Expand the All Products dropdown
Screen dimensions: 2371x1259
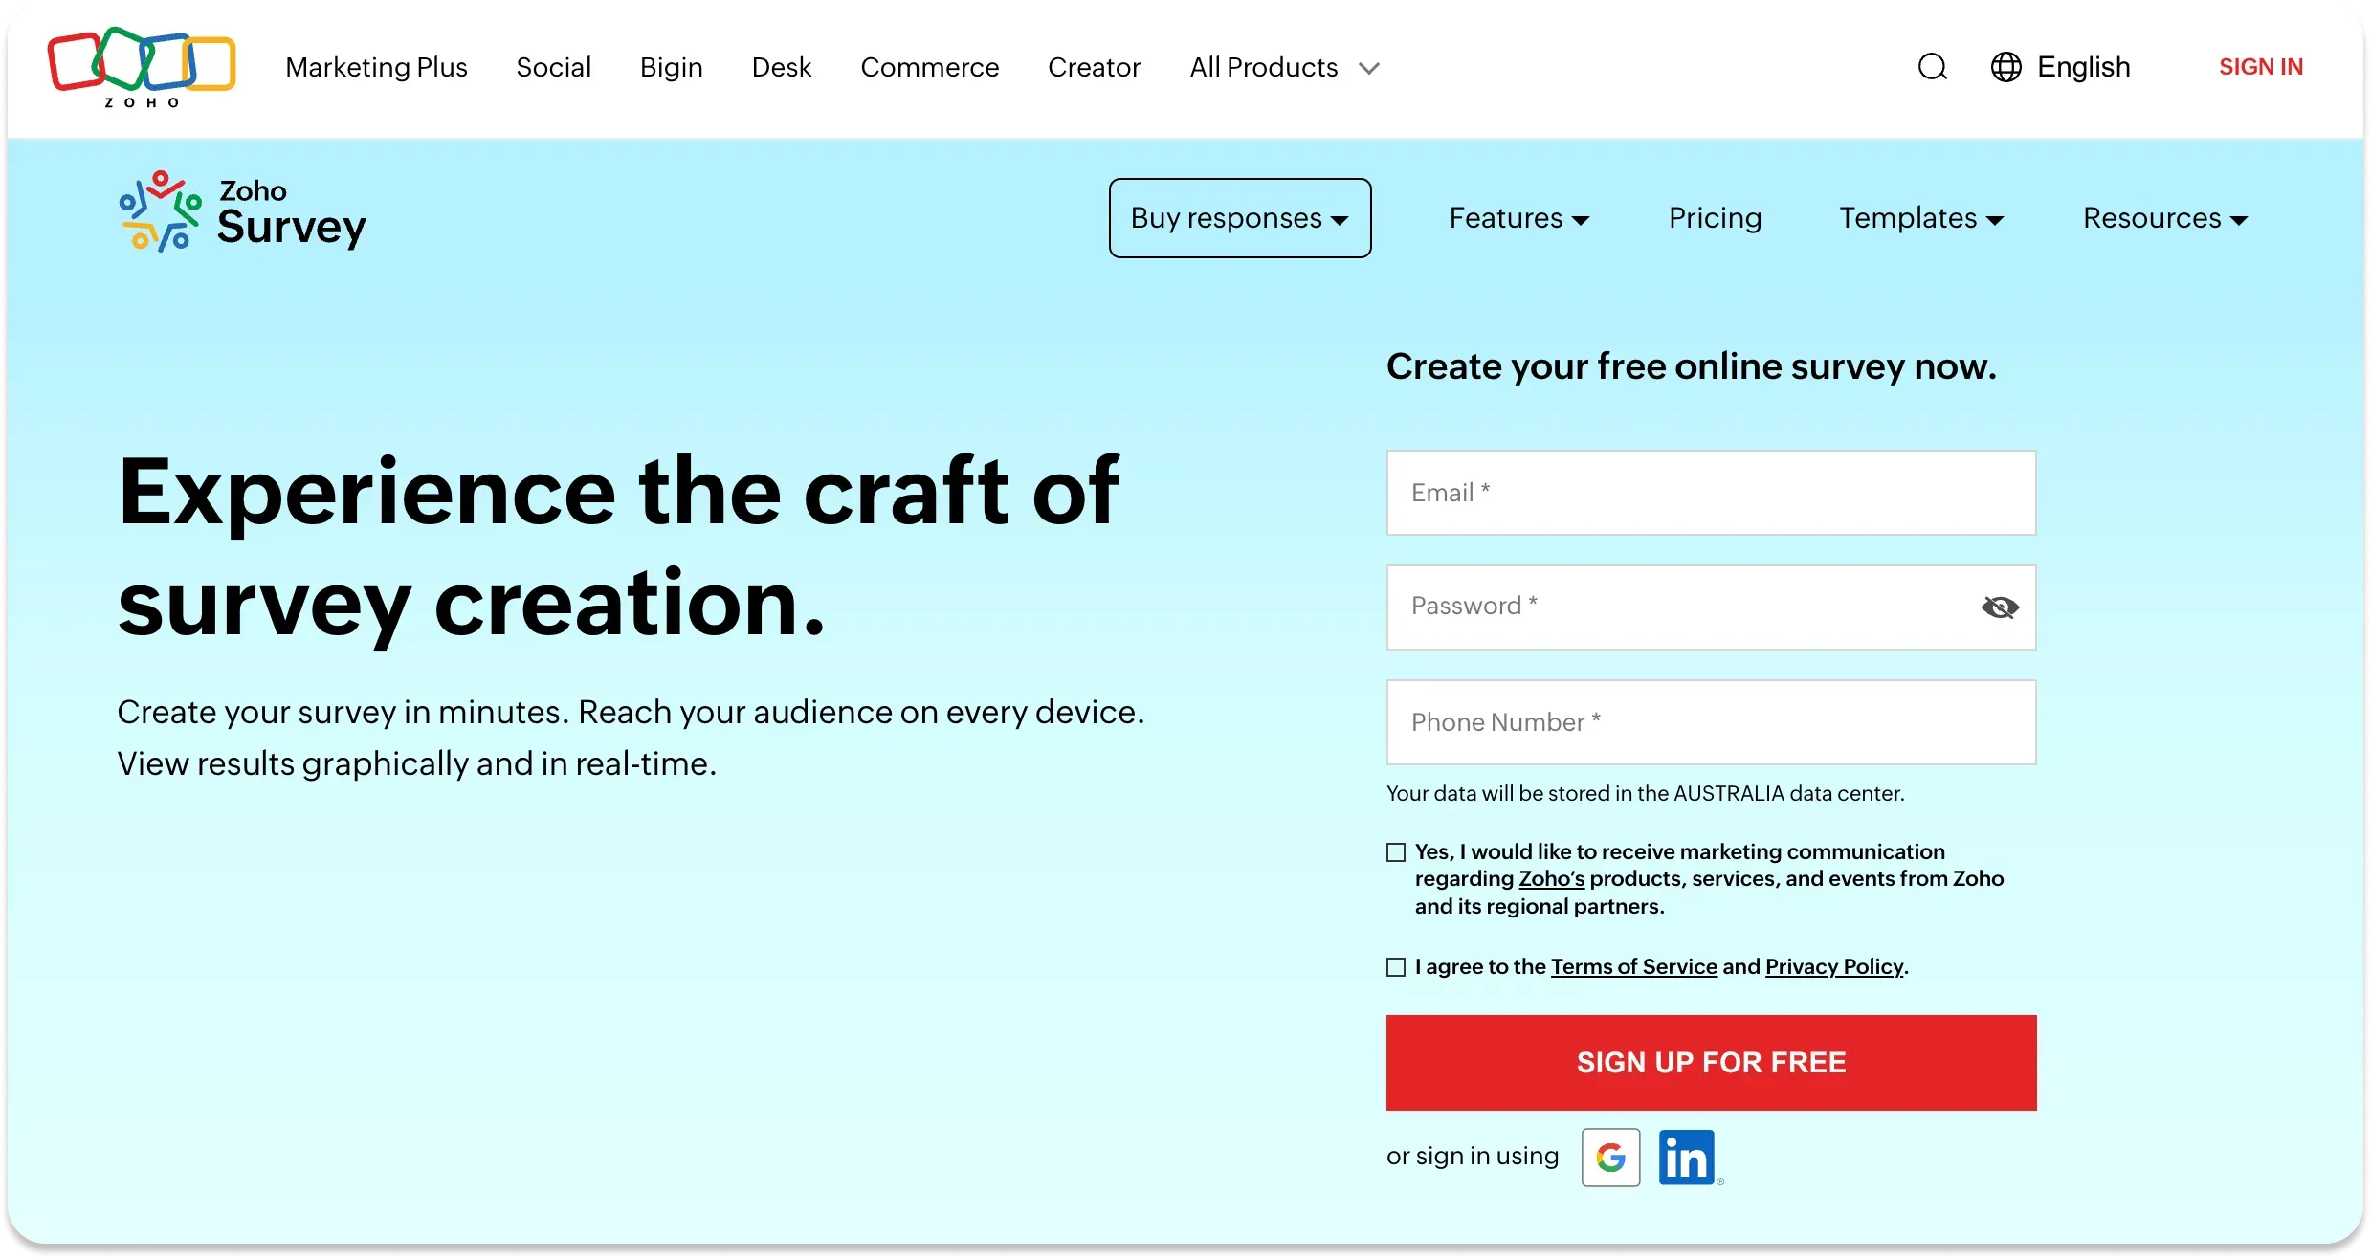pos(1283,67)
